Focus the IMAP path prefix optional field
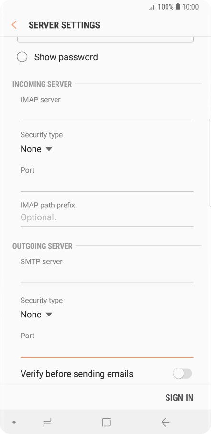 (x=107, y=218)
